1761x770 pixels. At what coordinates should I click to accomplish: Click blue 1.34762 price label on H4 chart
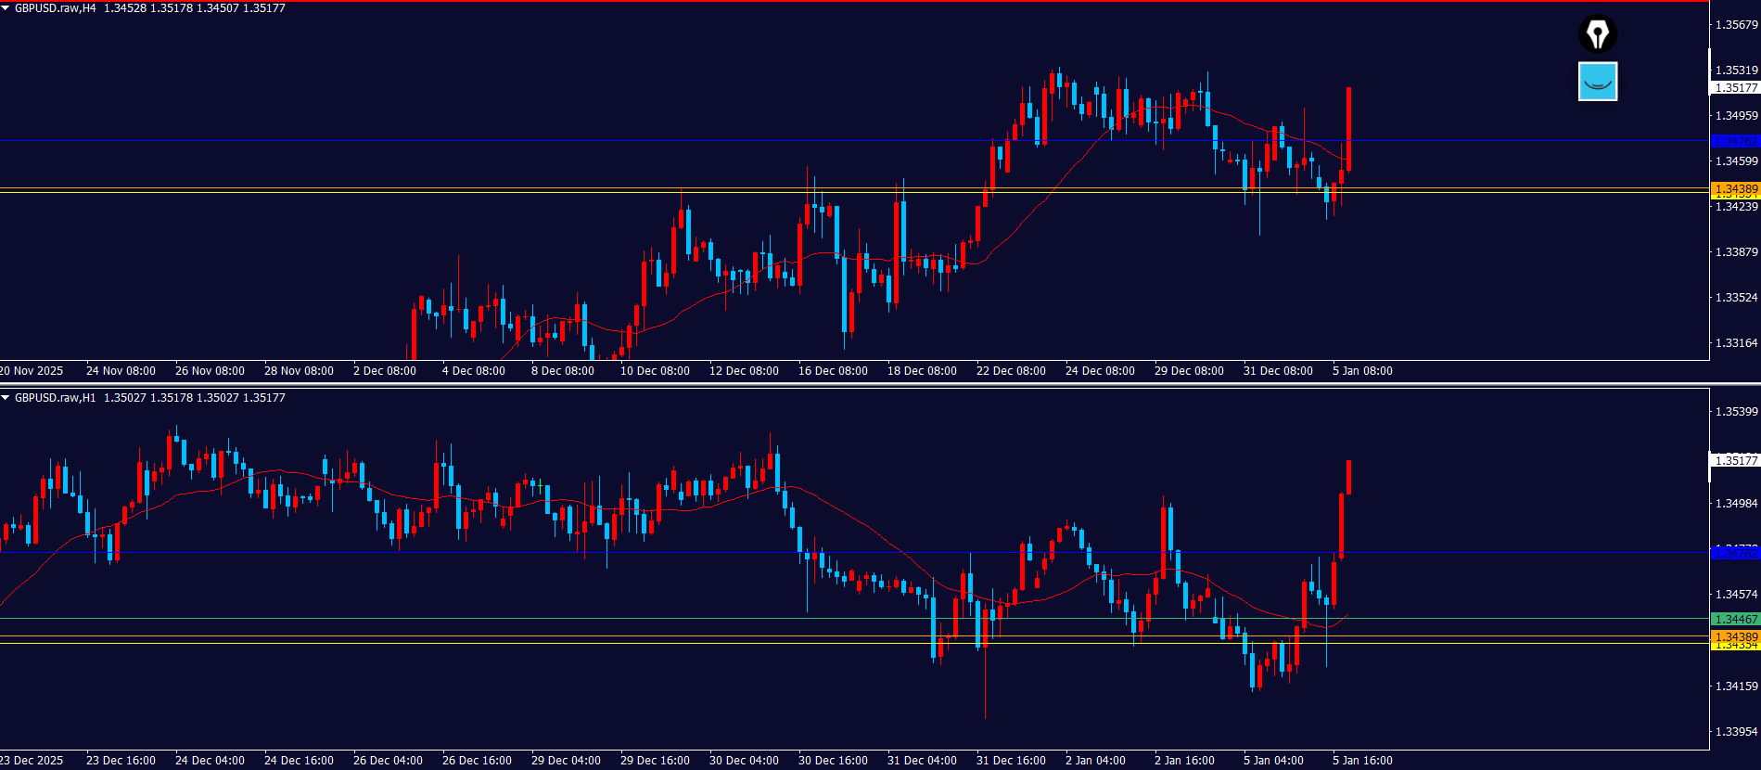(1735, 142)
